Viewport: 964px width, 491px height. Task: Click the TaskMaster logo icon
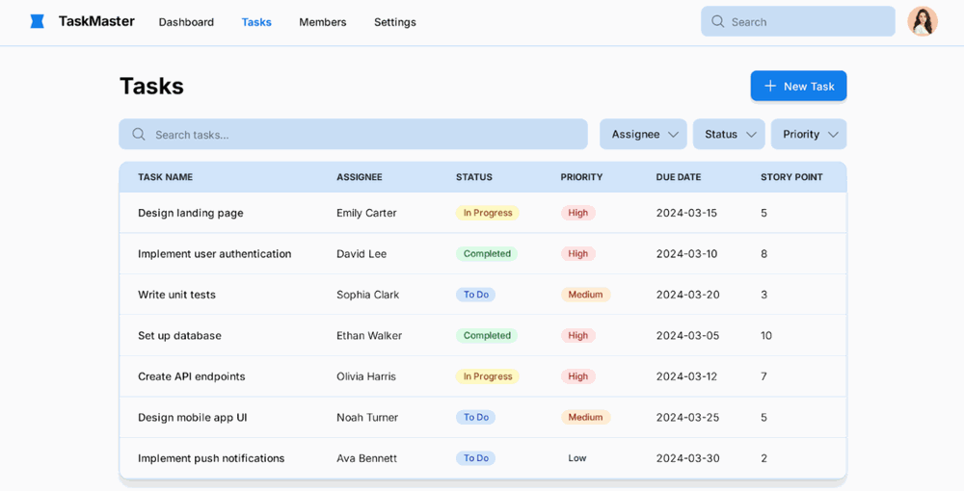coord(38,21)
